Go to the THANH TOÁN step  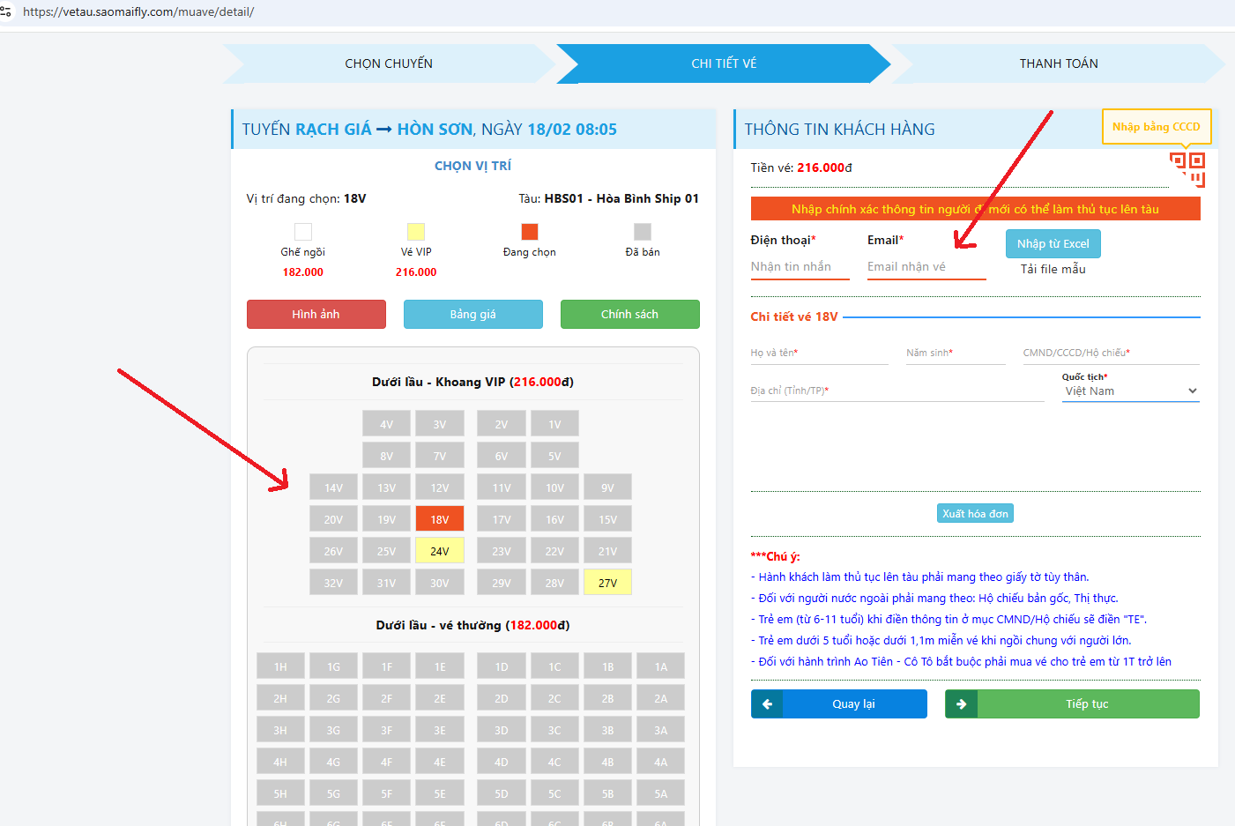(1058, 63)
